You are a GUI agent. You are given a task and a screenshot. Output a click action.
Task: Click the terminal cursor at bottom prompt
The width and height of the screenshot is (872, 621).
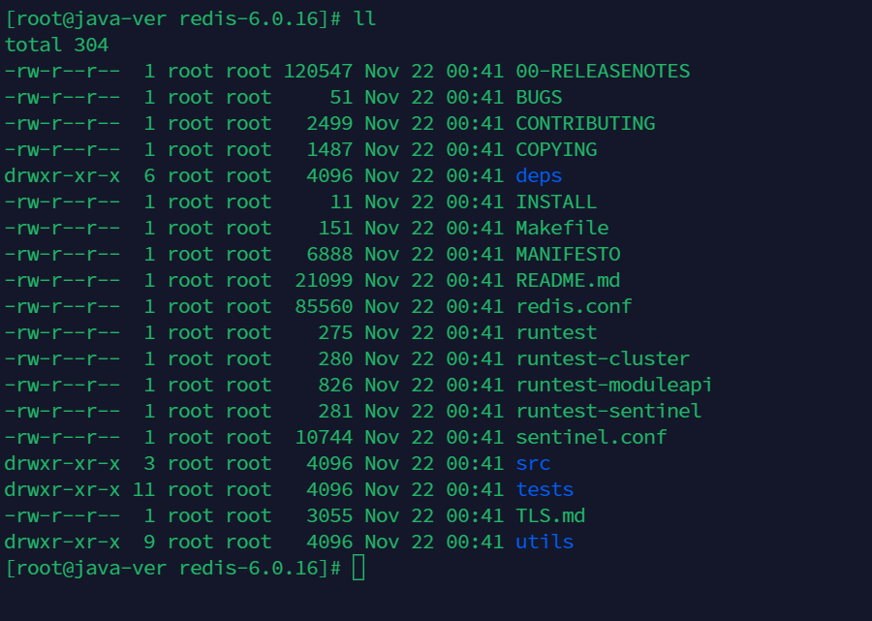coord(358,568)
